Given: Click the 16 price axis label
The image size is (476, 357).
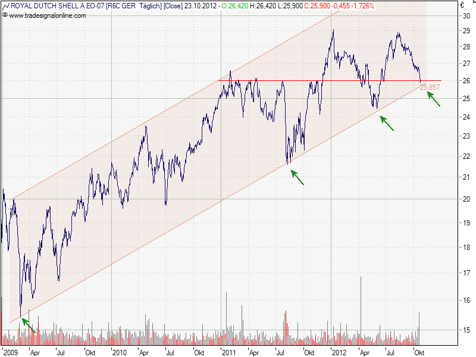Looking at the screenshot, I should [x=466, y=300].
